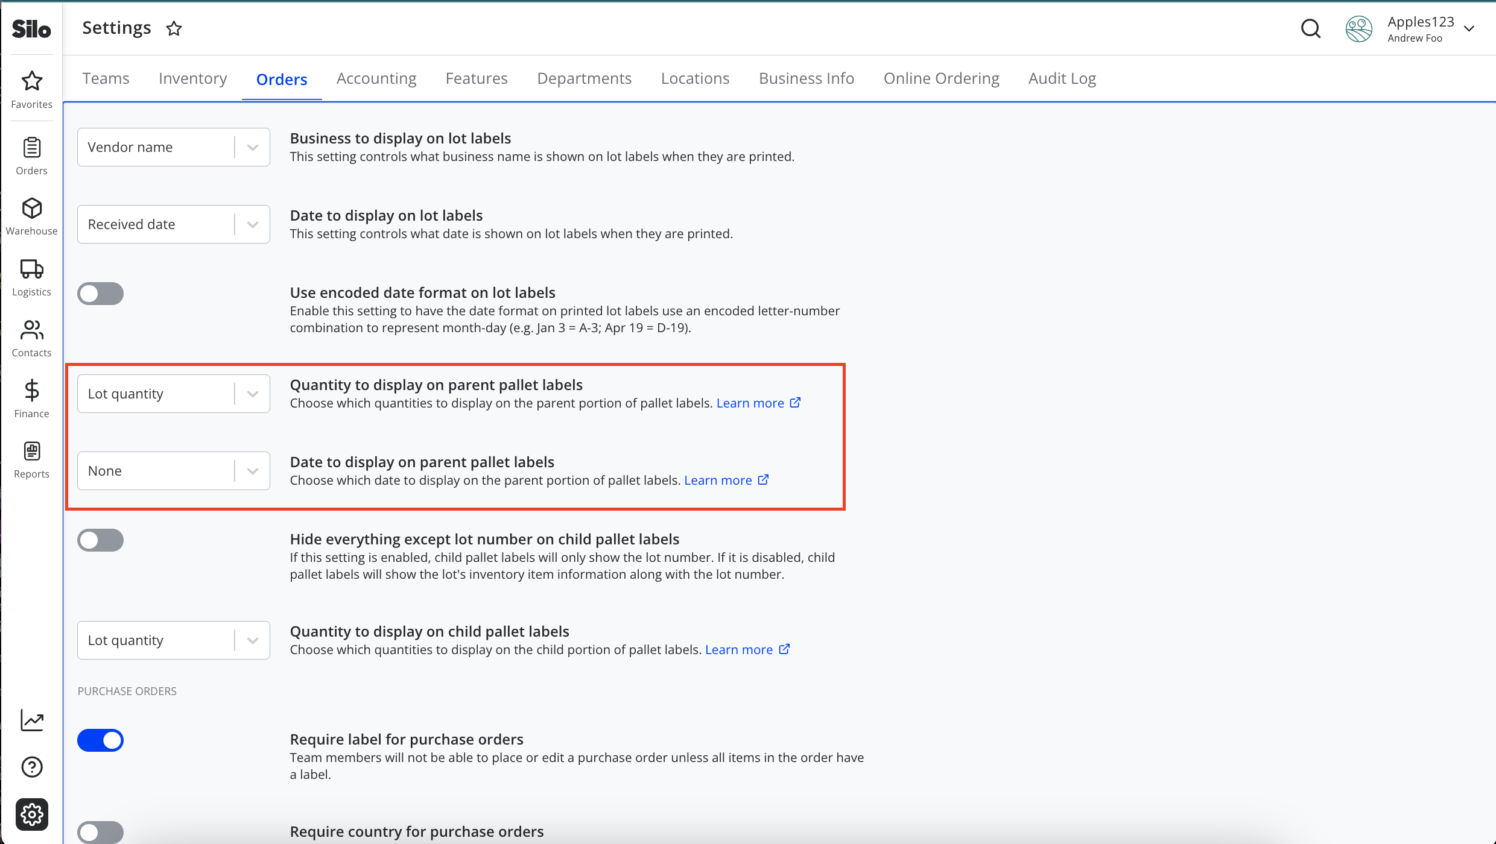Favorite the Settings page with the star
This screenshot has width=1496, height=844.
(174, 28)
